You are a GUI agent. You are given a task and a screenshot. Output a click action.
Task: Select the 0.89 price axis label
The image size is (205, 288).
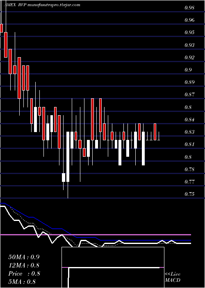pos(189,82)
